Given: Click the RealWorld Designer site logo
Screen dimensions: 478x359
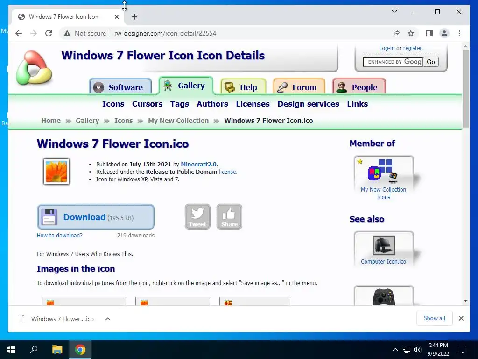Looking at the screenshot, I should (x=34, y=68).
